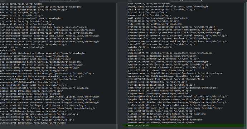The width and height of the screenshot is (247, 129).
Task: Click 'systemd-oom' line in right pane
Action: [174, 33]
